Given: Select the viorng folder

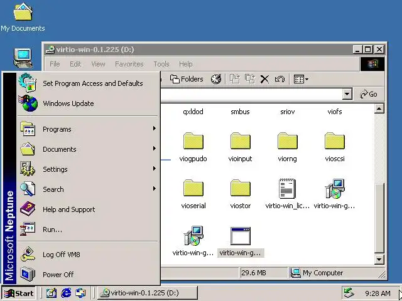Looking at the screenshot, I should point(288,147).
